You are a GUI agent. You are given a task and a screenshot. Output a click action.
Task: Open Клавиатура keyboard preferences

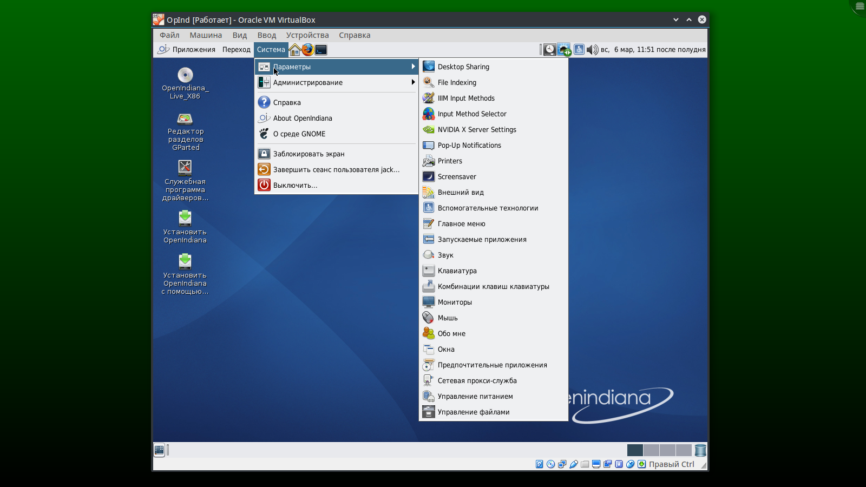pyautogui.click(x=494, y=271)
